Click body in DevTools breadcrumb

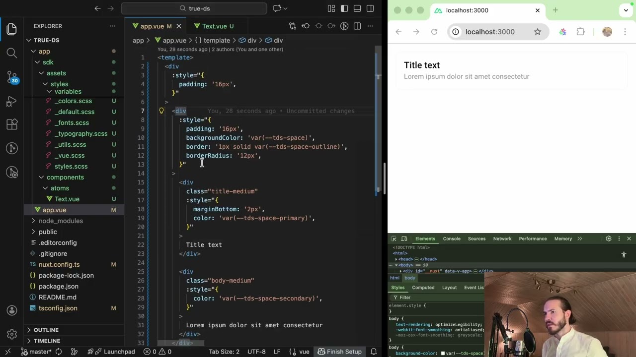(x=409, y=278)
